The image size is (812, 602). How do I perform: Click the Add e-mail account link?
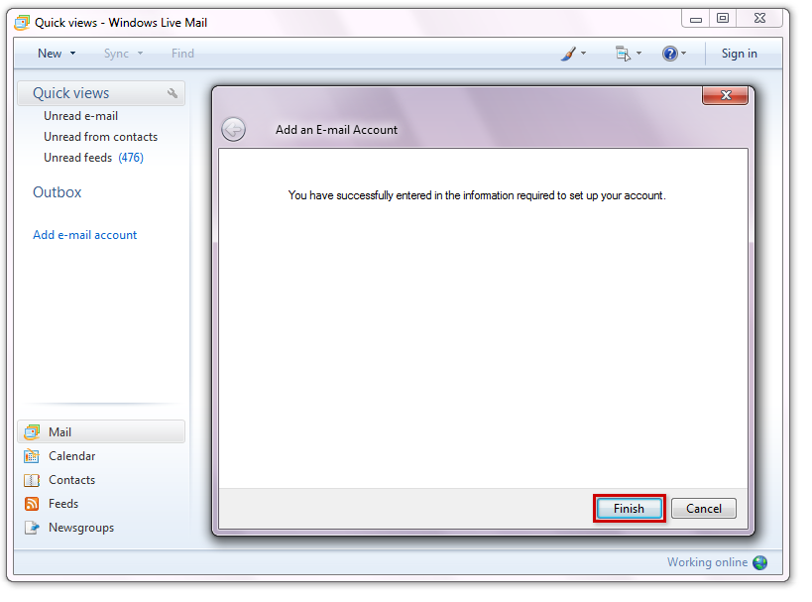85,235
